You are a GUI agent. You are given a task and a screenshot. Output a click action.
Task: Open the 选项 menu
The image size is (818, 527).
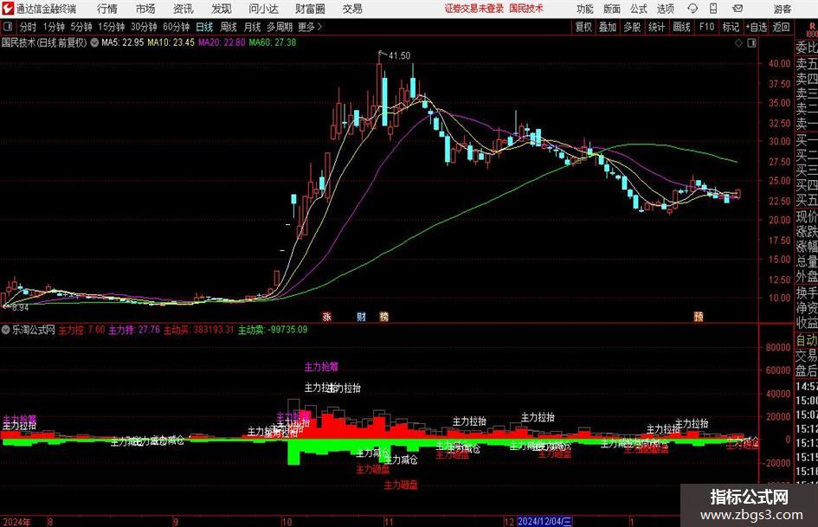pos(665,9)
